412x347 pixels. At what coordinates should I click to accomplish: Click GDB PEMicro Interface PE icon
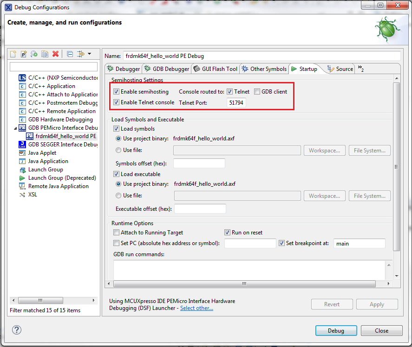click(22, 128)
